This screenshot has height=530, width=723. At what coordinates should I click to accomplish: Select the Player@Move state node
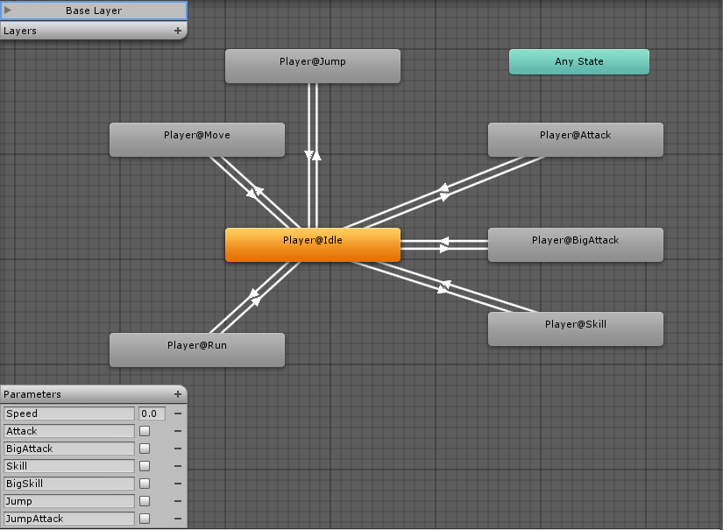coord(197,139)
